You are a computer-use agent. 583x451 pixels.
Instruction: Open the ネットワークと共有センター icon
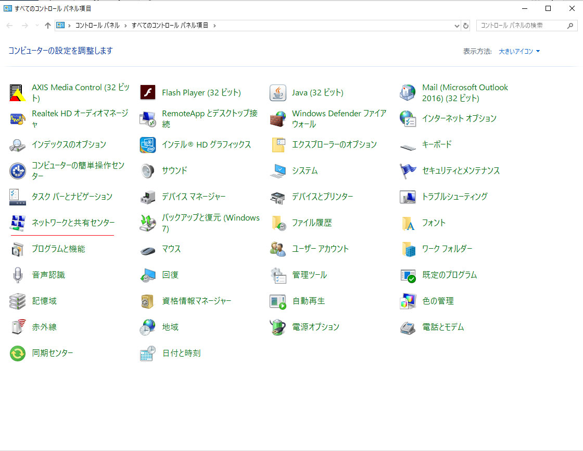tap(18, 223)
